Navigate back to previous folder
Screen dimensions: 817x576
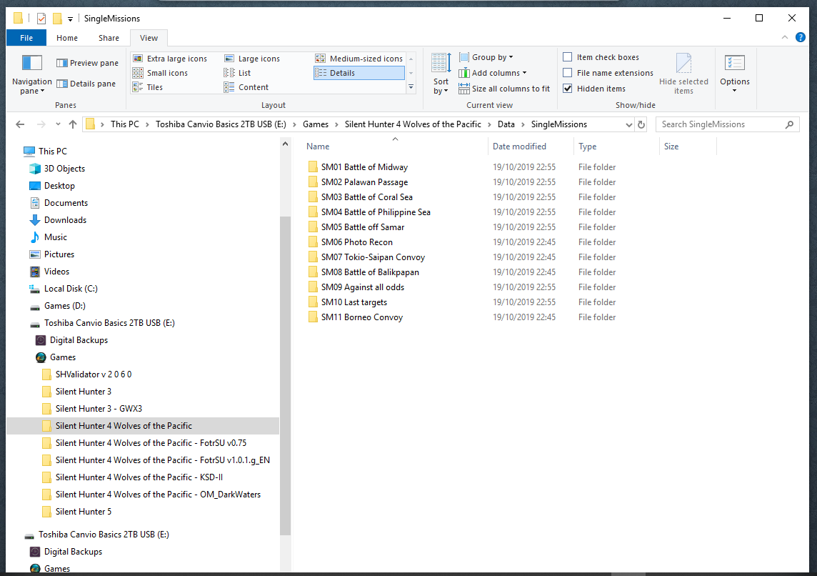pyautogui.click(x=20, y=124)
